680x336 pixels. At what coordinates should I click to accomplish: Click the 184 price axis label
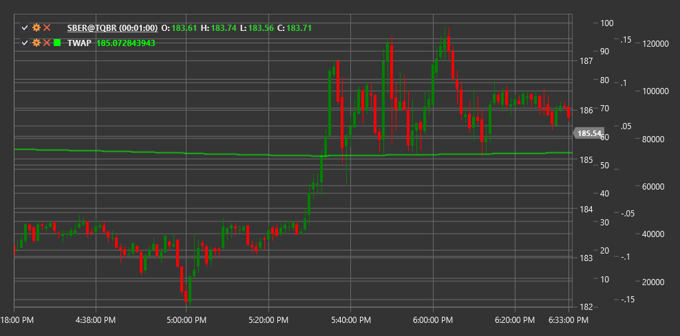[x=586, y=209]
